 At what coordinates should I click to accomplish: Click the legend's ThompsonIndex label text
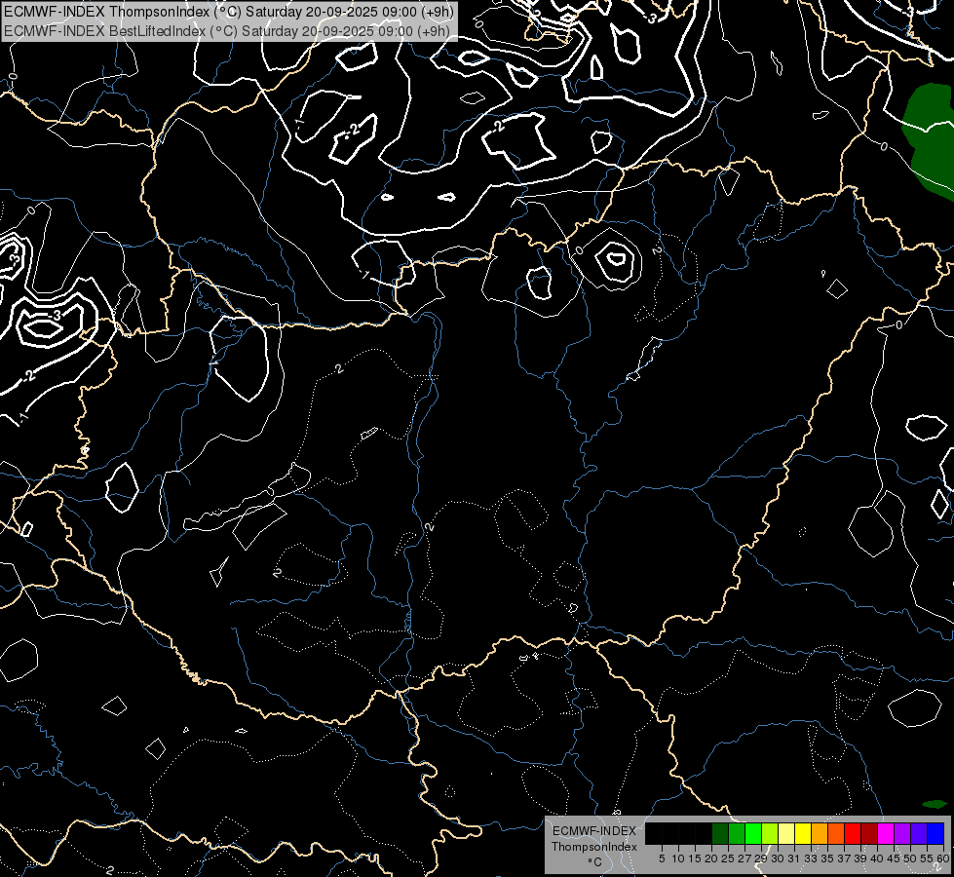[593, 847]
